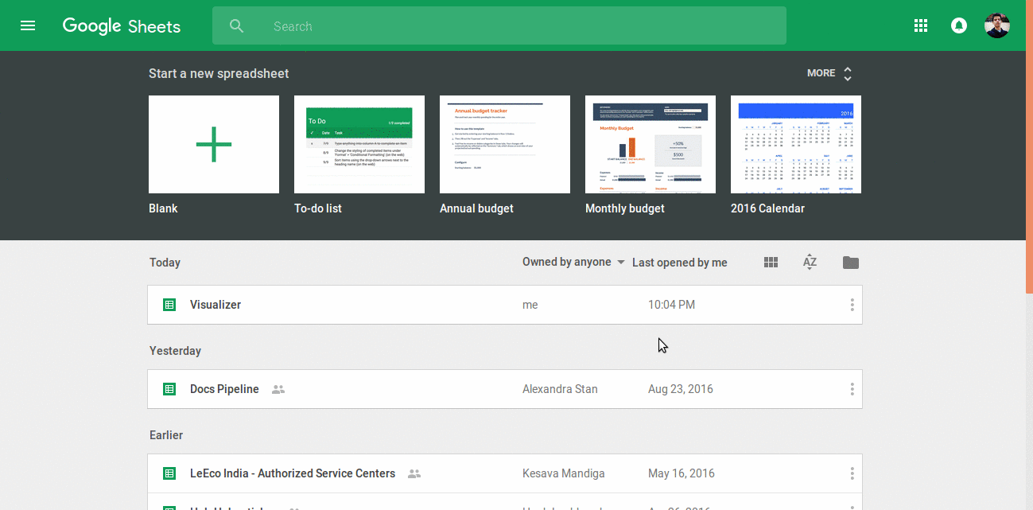The height and width of the screenshot is (510, 1033).
Task: Open the Annual budget template
Action: coord(505,145)
